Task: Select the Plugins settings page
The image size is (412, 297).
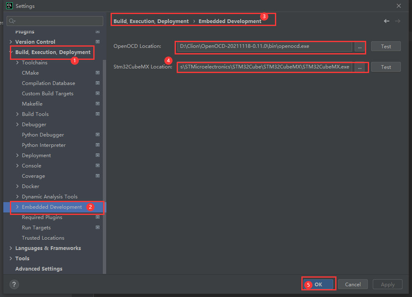Action: pos(25,31)
